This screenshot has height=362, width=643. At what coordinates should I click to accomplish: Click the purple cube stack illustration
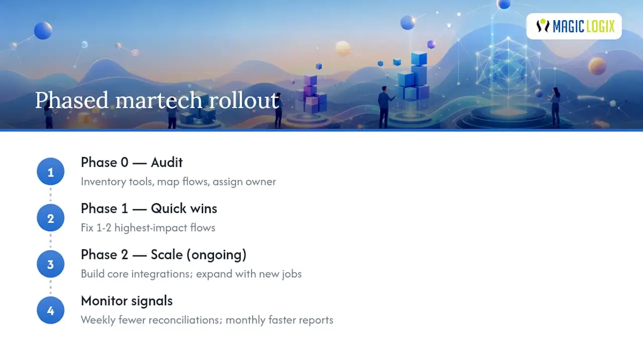[x=311, y=94]
